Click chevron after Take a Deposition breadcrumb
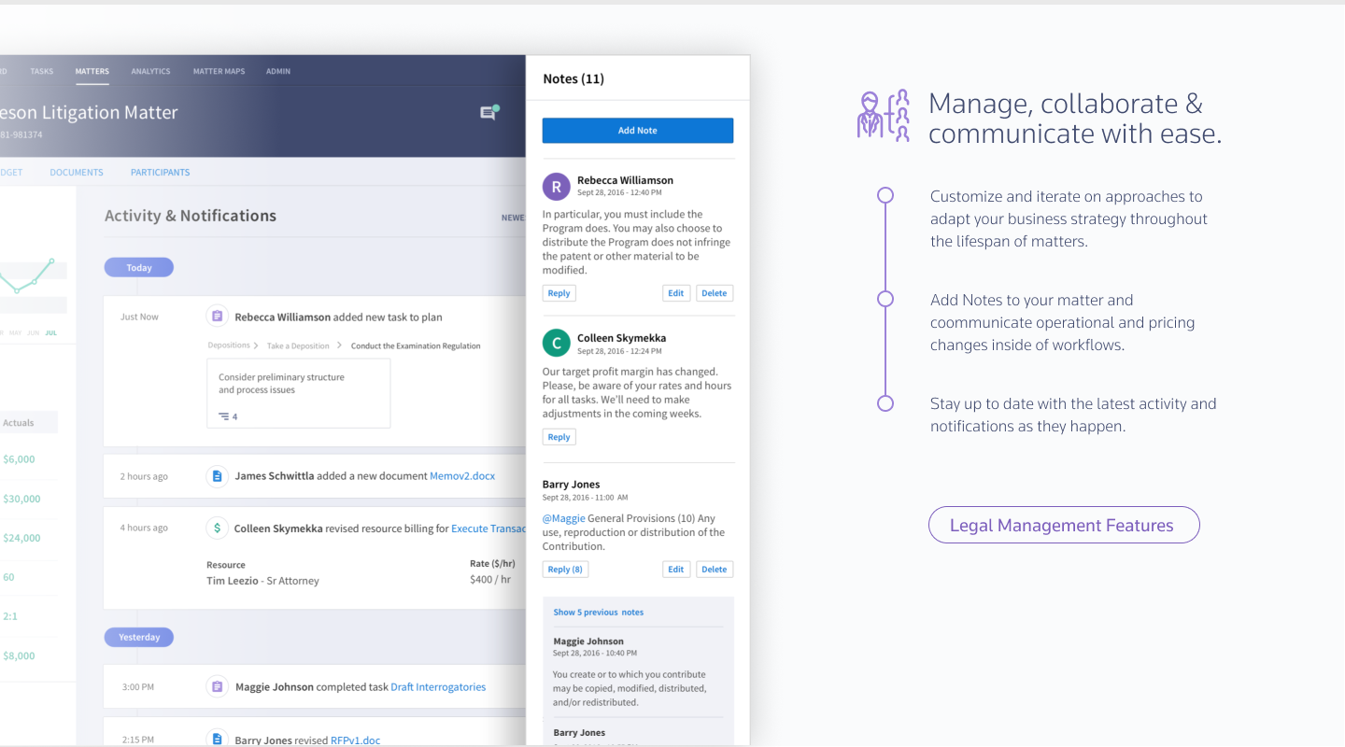The image size is (1345, 747). [337, 345]
